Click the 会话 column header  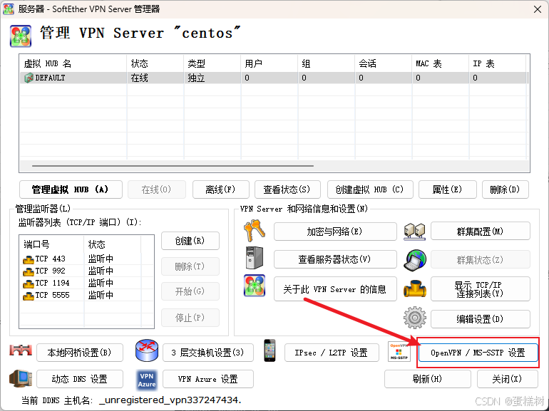(384, 63)
